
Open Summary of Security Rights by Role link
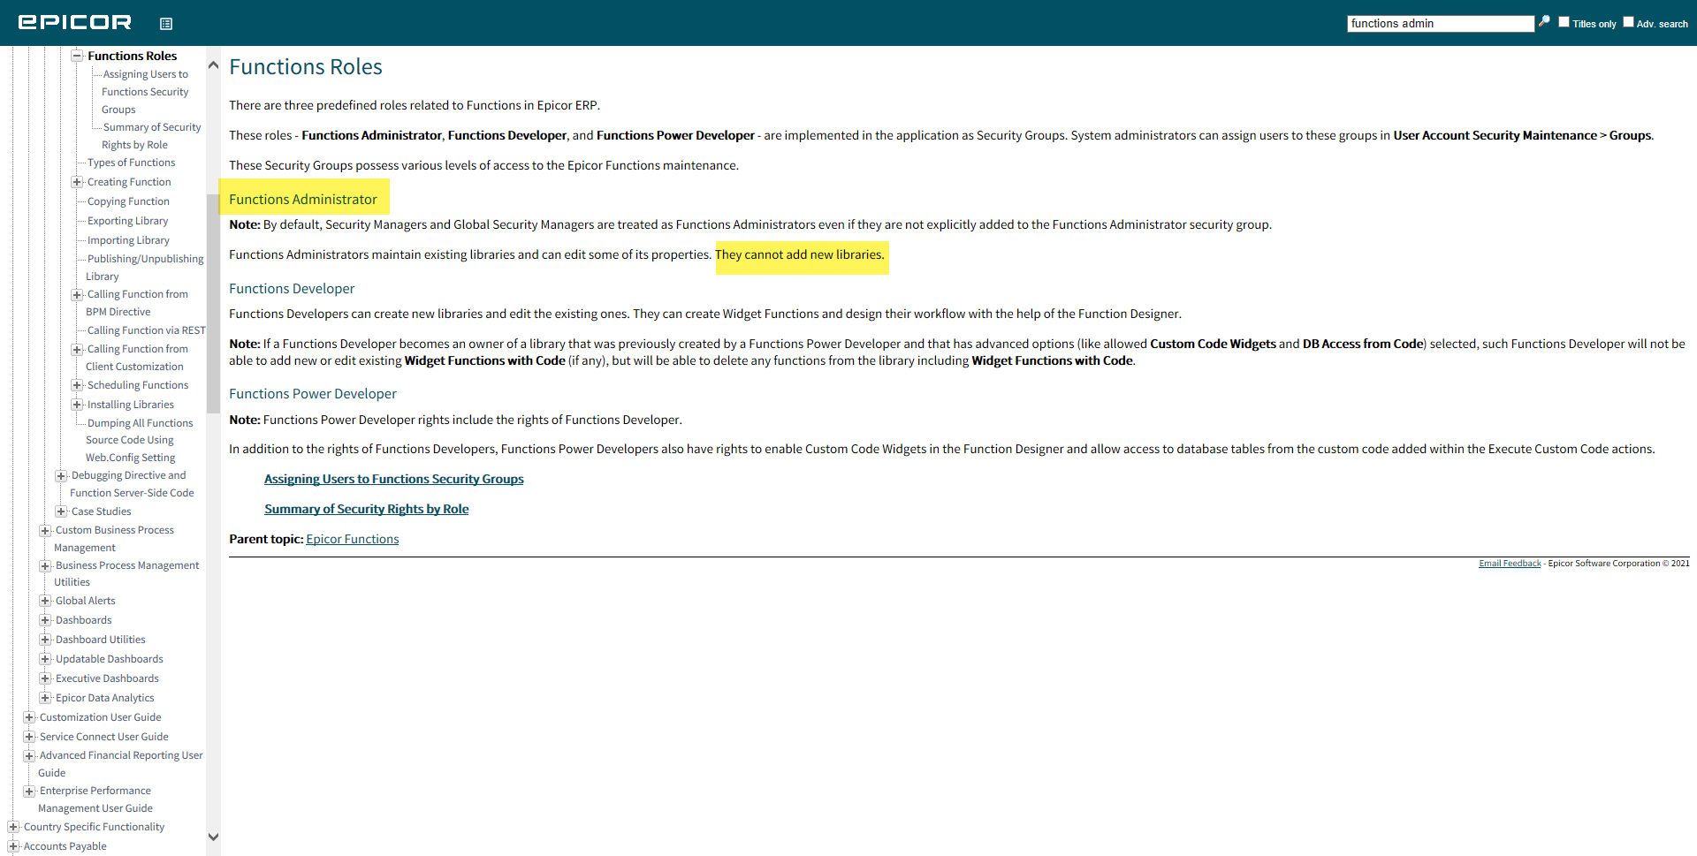point(366,509)
